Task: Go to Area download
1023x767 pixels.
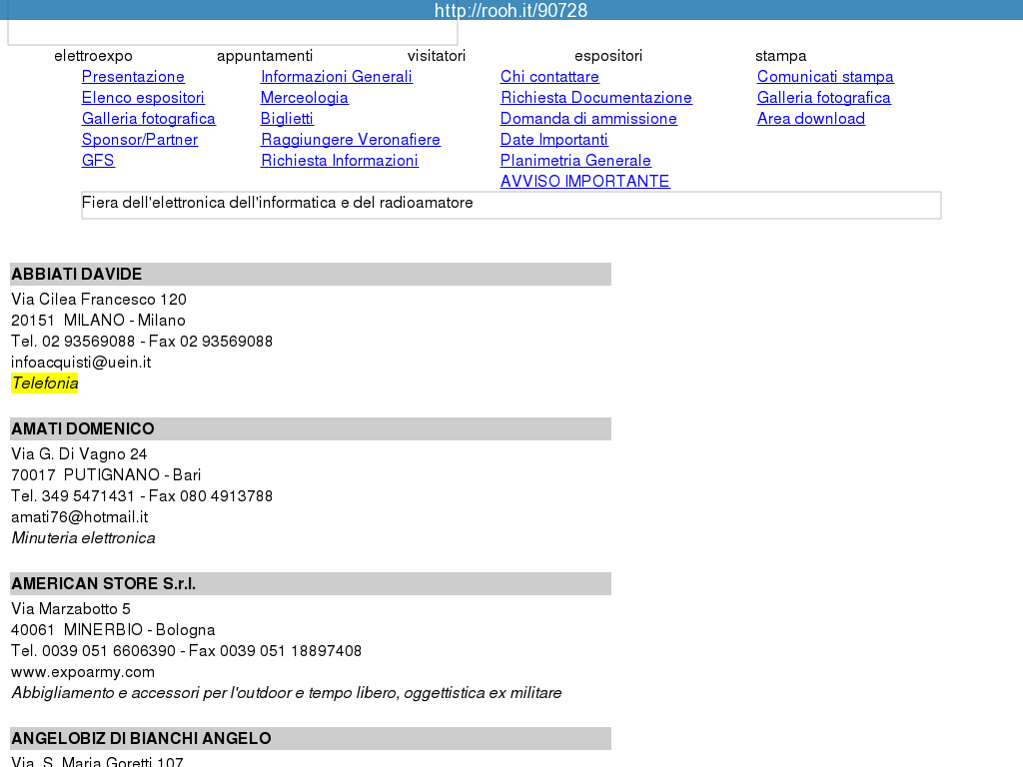Action: (810, 119)
